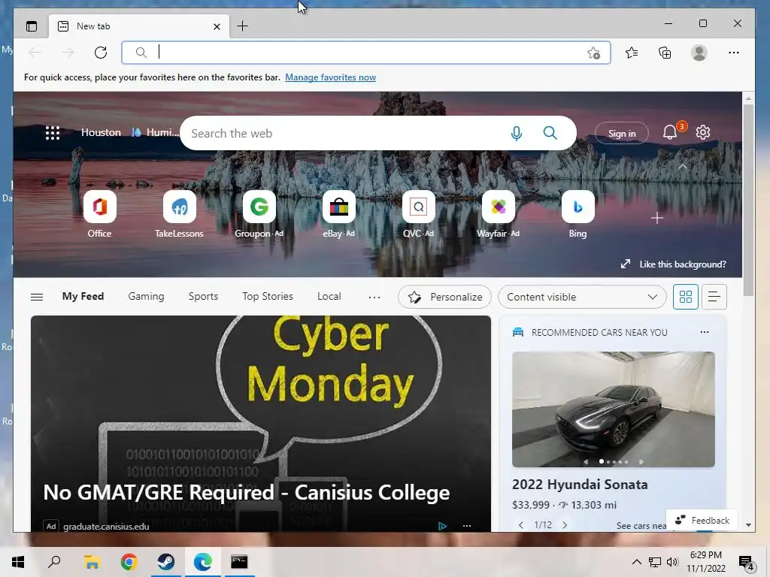Open Office quick link

click(100, 213)
